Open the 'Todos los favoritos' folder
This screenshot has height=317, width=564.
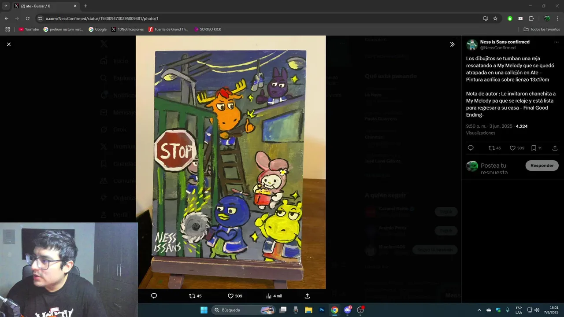point(542,29)
